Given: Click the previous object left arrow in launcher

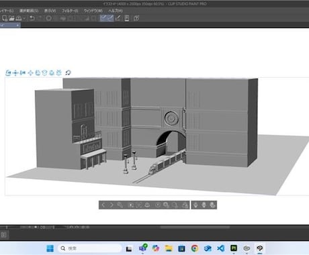Looking at the screenshot, I should click(103, 205).
